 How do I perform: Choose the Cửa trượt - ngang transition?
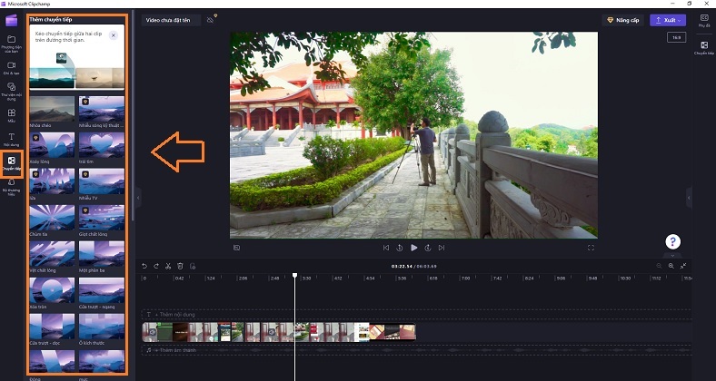tap(102, 290)
